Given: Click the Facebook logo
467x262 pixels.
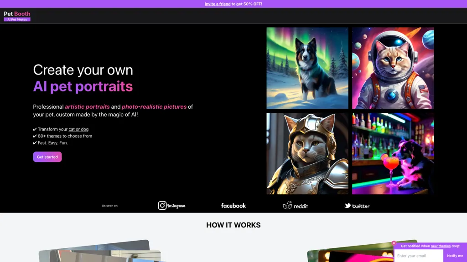Looking at the screenshot, I should [233, 206].
